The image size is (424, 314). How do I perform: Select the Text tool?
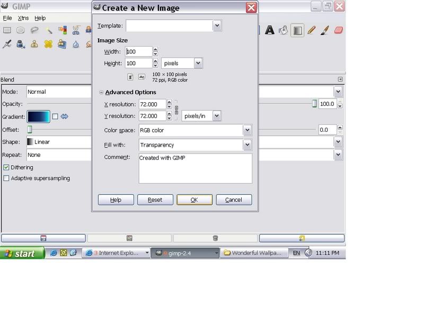point(270,30)
